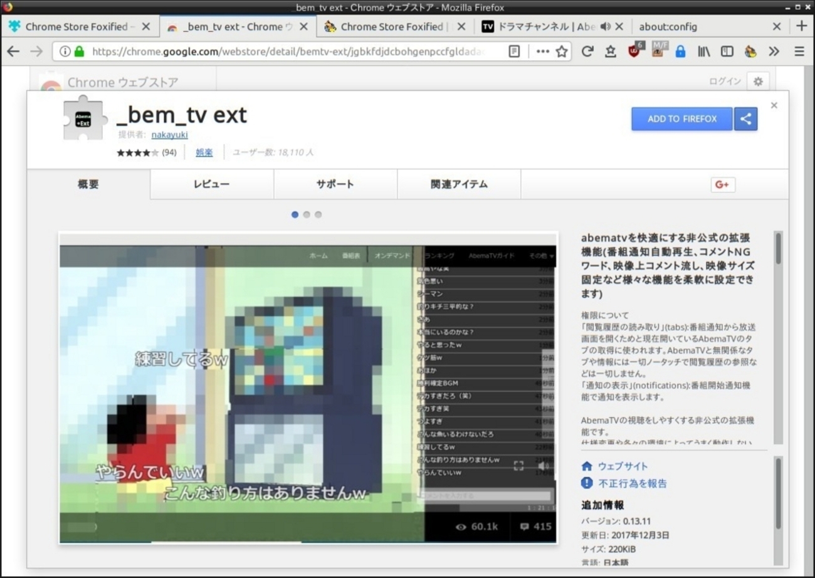The width and height of the screenshot is (815, 578).
Task: Open page actions three-dots menu
Action: point(543,51)
